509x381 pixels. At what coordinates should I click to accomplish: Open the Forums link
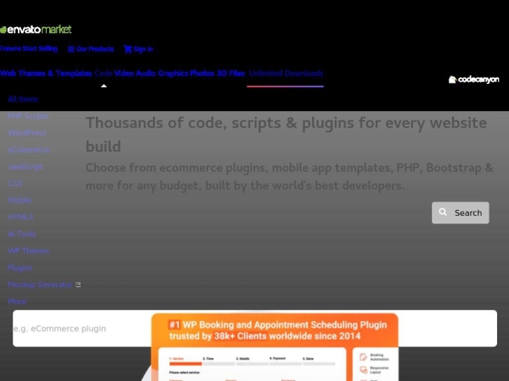(x=10, y=48)
